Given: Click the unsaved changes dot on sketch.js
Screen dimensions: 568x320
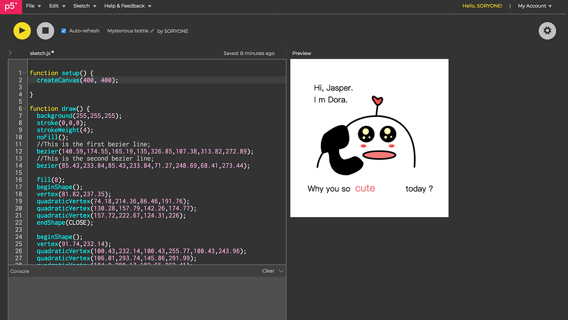Looking at the screenshot, I should coord(52,51).
